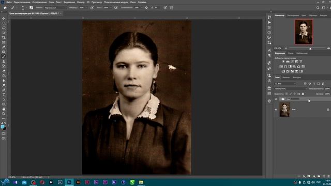Open the Окно menu
This screenshot has width=331, height=186.
(x=133, y=2)
